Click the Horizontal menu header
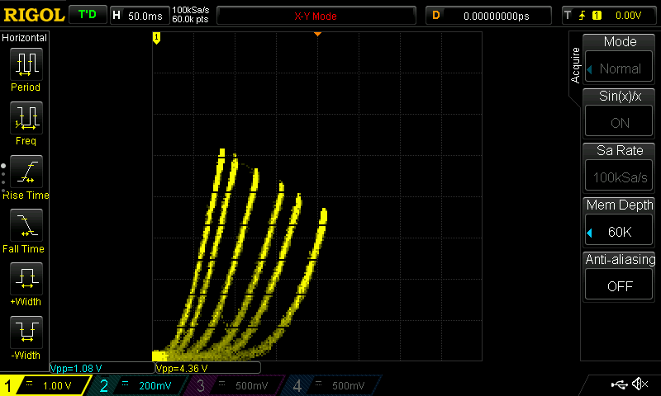Viewport: 661px width, 396px height. pos(25,38)
